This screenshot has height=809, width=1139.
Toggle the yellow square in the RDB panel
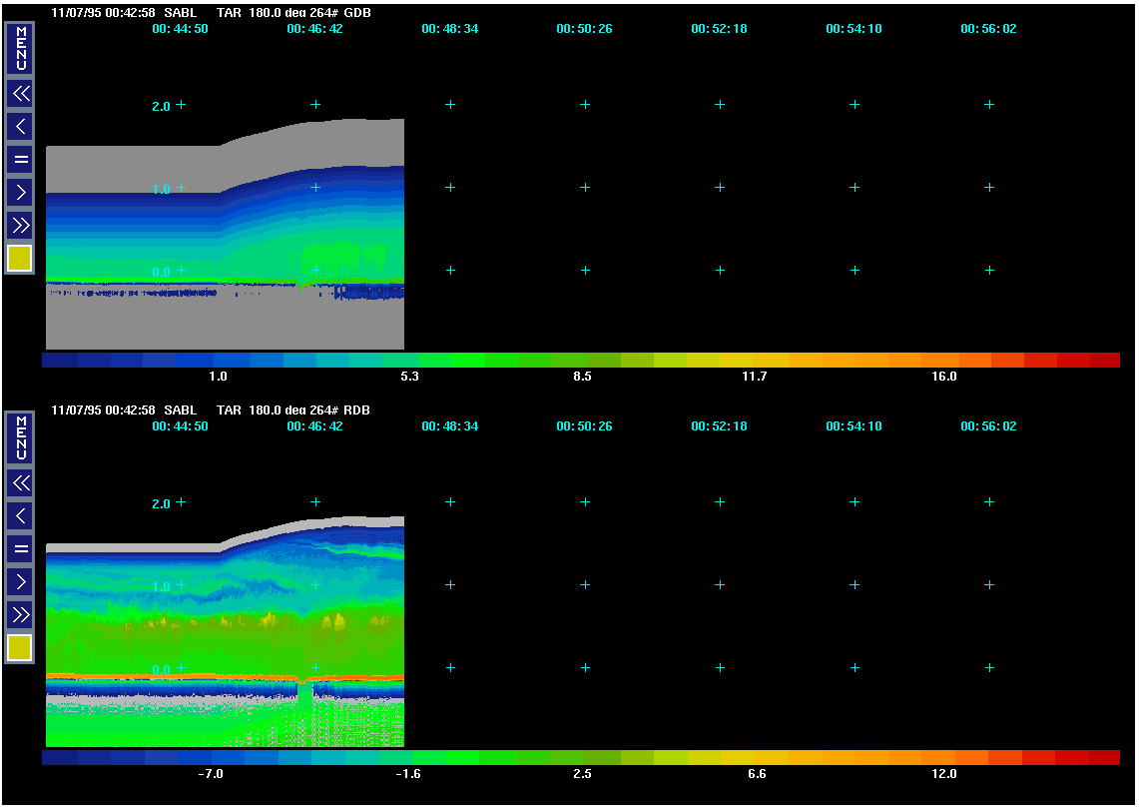pyautogui.click(x=20, y=648)
